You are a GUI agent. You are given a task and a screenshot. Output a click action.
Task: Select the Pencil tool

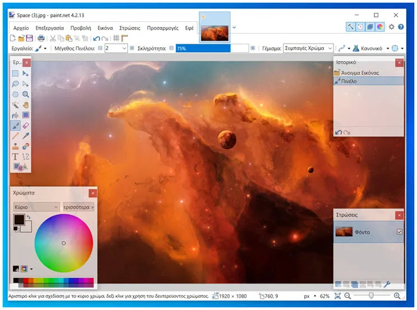click(15, 136)
